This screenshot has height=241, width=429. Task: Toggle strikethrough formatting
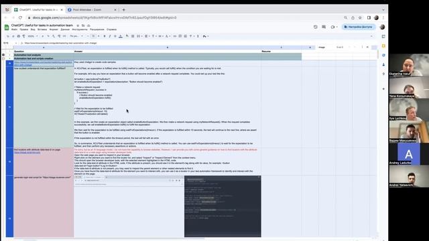(x=115, y=36)
